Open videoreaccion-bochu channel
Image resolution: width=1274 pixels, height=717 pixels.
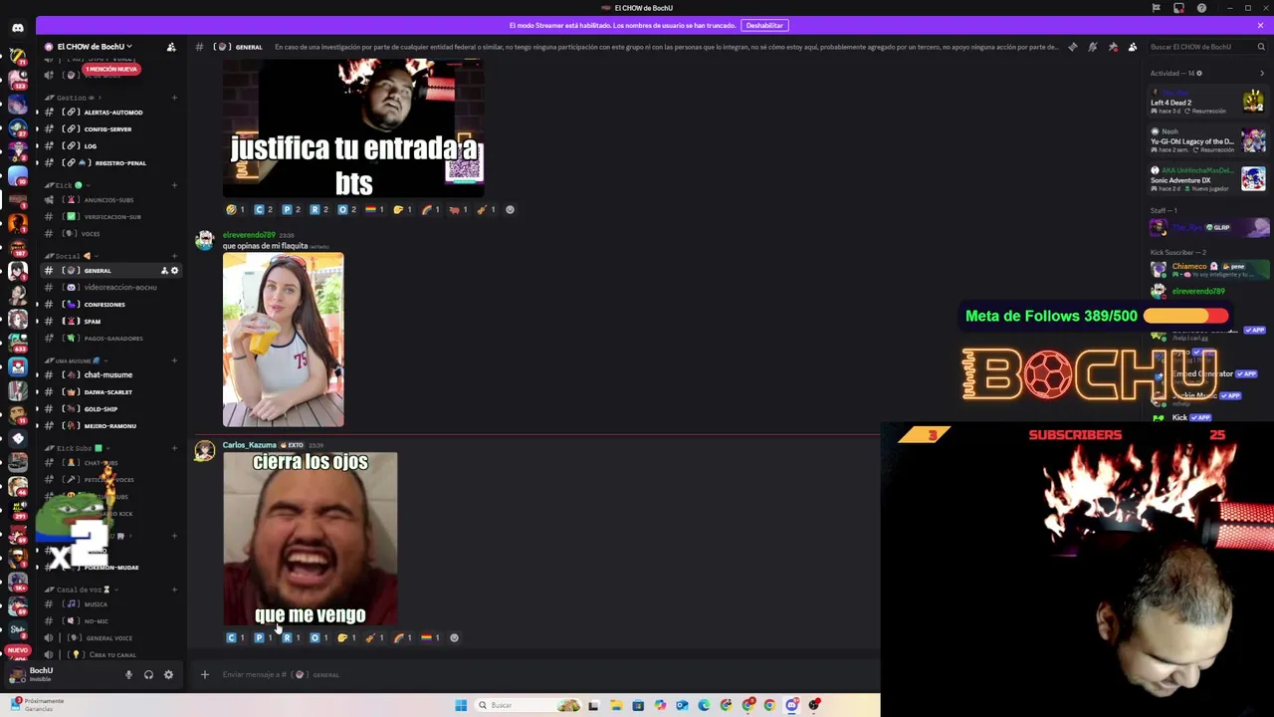109,287
